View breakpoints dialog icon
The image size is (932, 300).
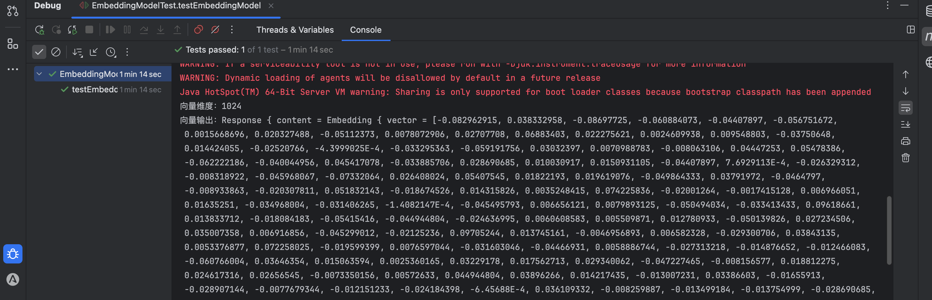198,29
